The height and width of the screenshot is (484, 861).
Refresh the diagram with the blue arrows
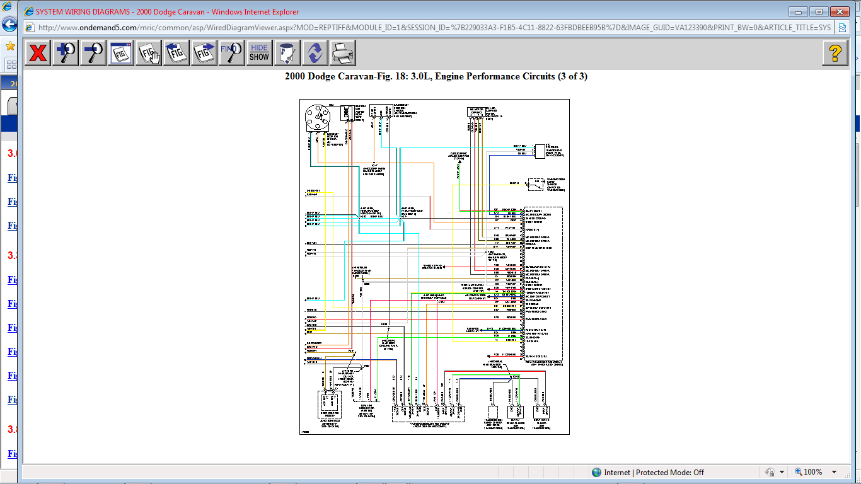click(x=315, y=53)
